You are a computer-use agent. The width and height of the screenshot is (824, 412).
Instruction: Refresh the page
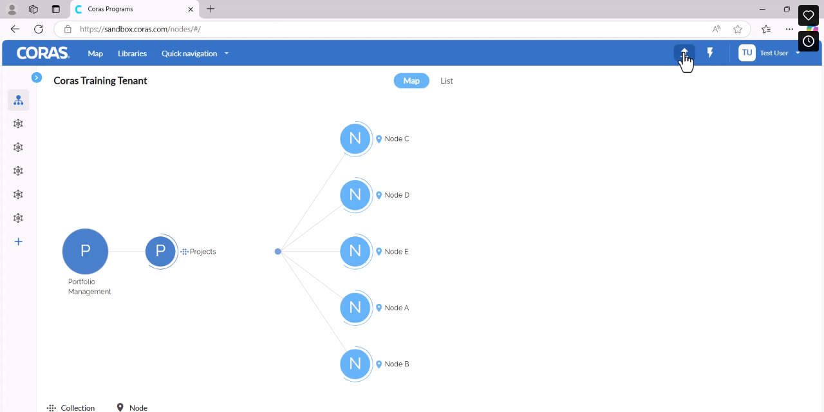pyautogui.click(x=39, y=29)
